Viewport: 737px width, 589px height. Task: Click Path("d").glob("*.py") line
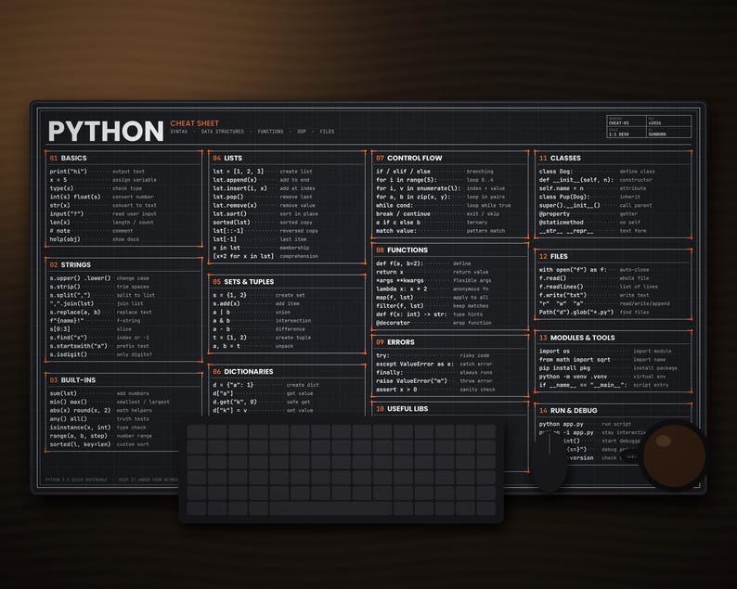tap(576, 312)
